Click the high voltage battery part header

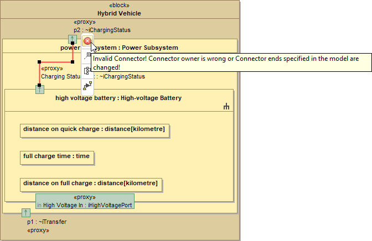(118, 98)
